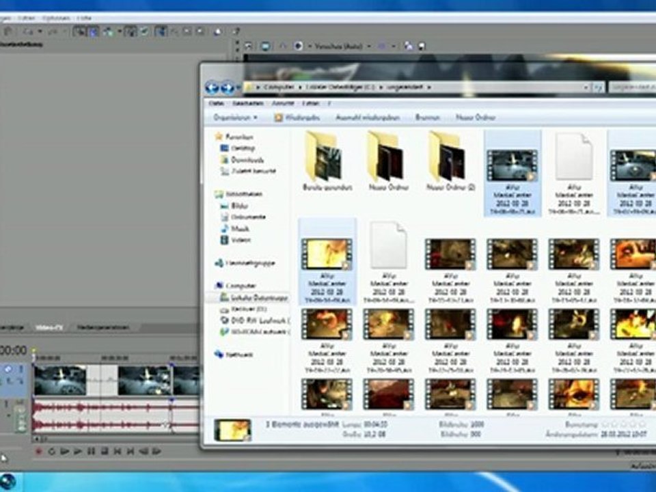This screenshot has height=492, width=656.
Task: Select the DVD-RW Laufwerk drive
Action: point(255,320)
